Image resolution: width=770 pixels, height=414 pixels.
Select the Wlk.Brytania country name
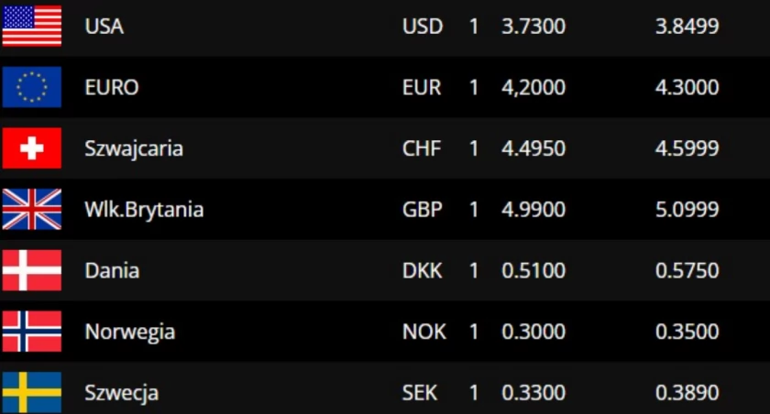point(144,210)
